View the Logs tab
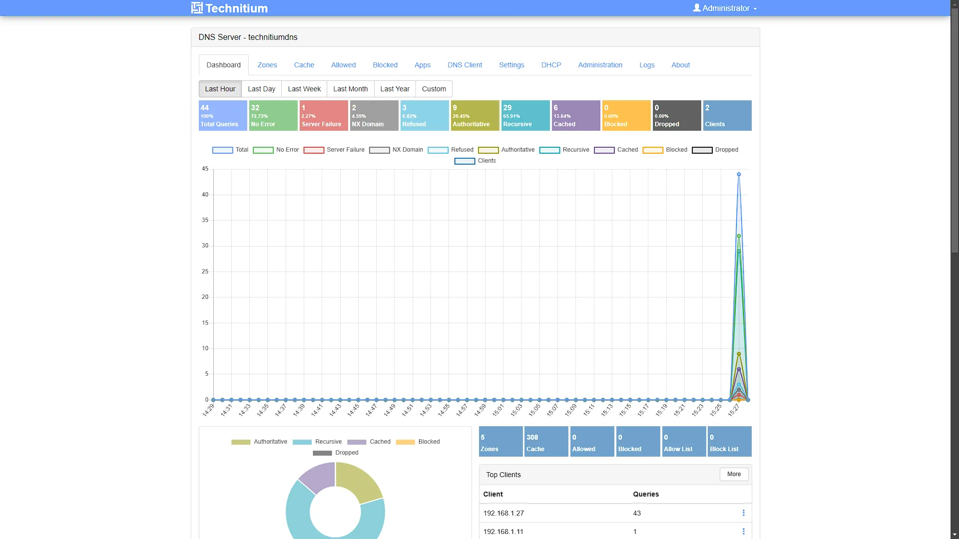 pyautogui.click(x=647, y=65)
